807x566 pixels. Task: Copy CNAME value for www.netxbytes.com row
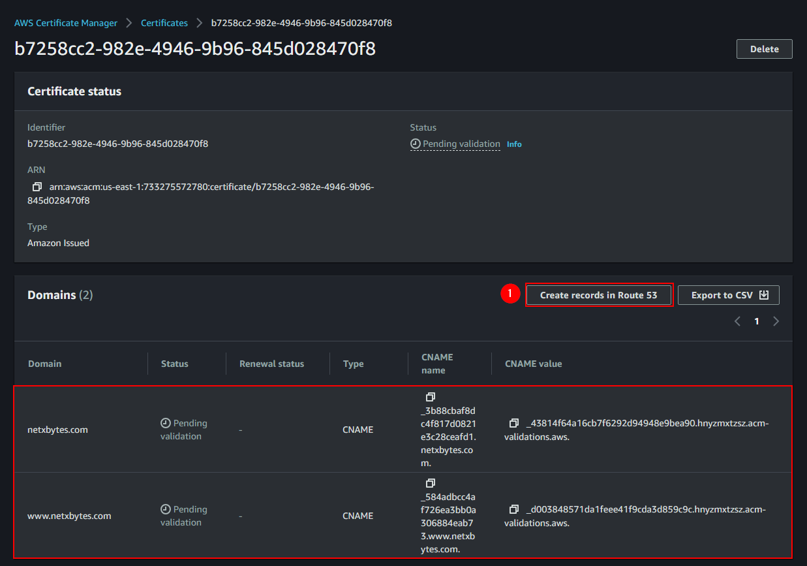click(514, 509)
